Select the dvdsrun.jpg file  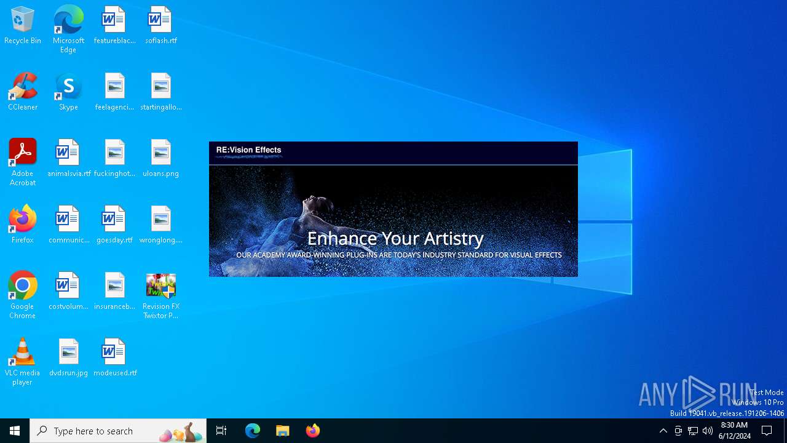pos(68,357)
